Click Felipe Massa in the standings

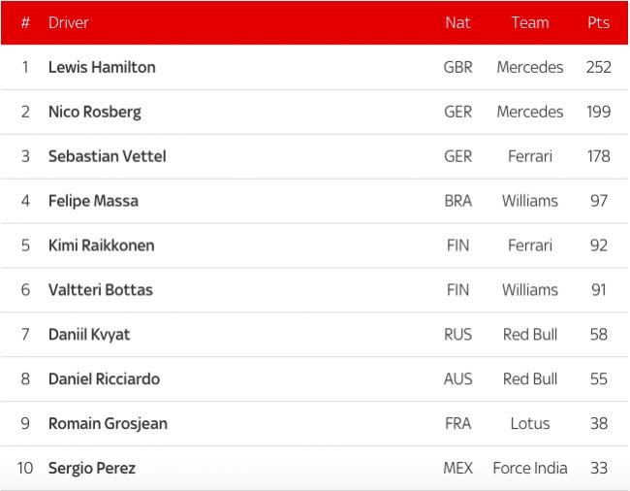click(93, 201)
